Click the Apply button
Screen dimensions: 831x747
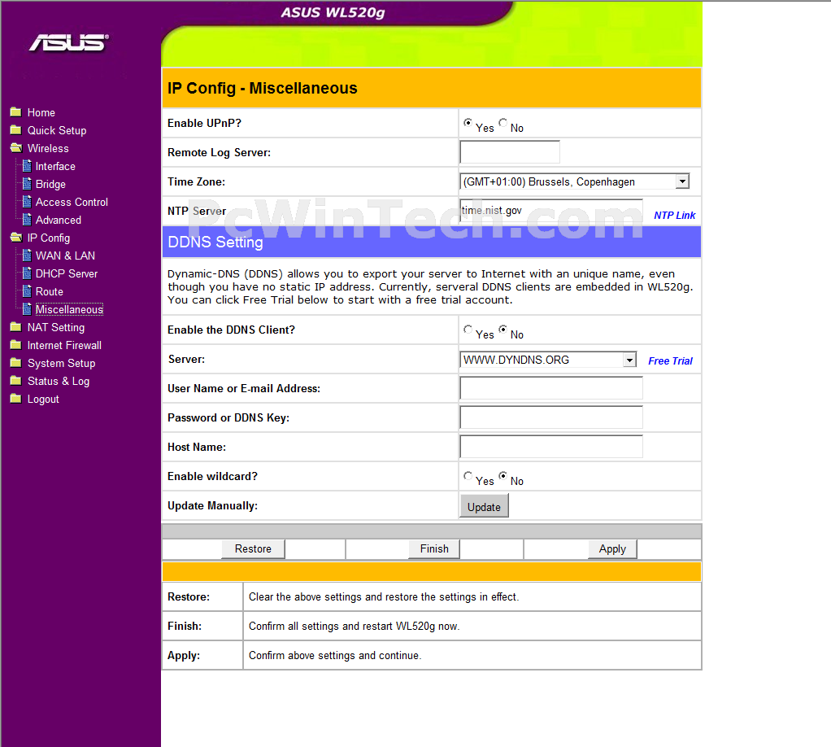[x=612, y=549]
